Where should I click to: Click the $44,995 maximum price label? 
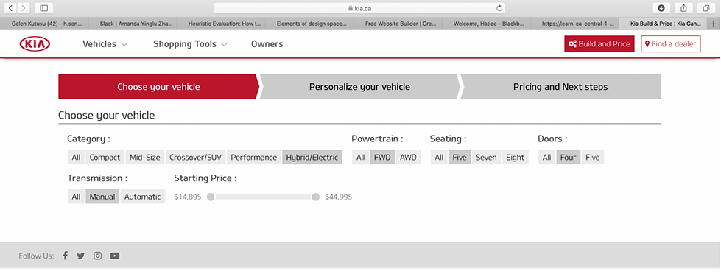(339, 197)
